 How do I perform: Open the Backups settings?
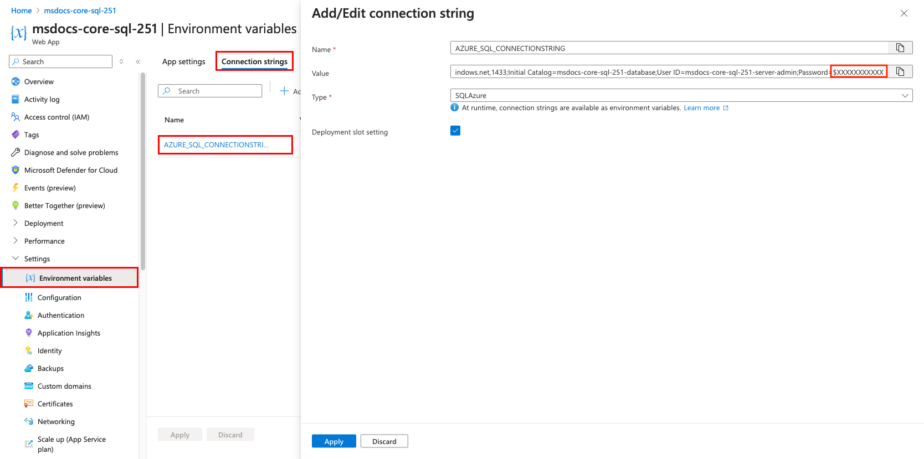pos(50,368)
